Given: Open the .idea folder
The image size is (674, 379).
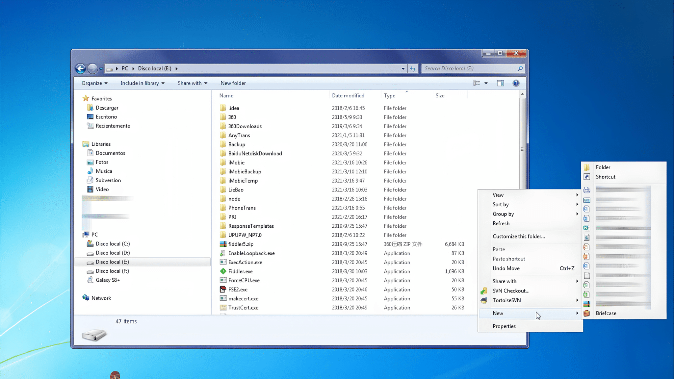Looking at the screenshot, I should [234, 108].
